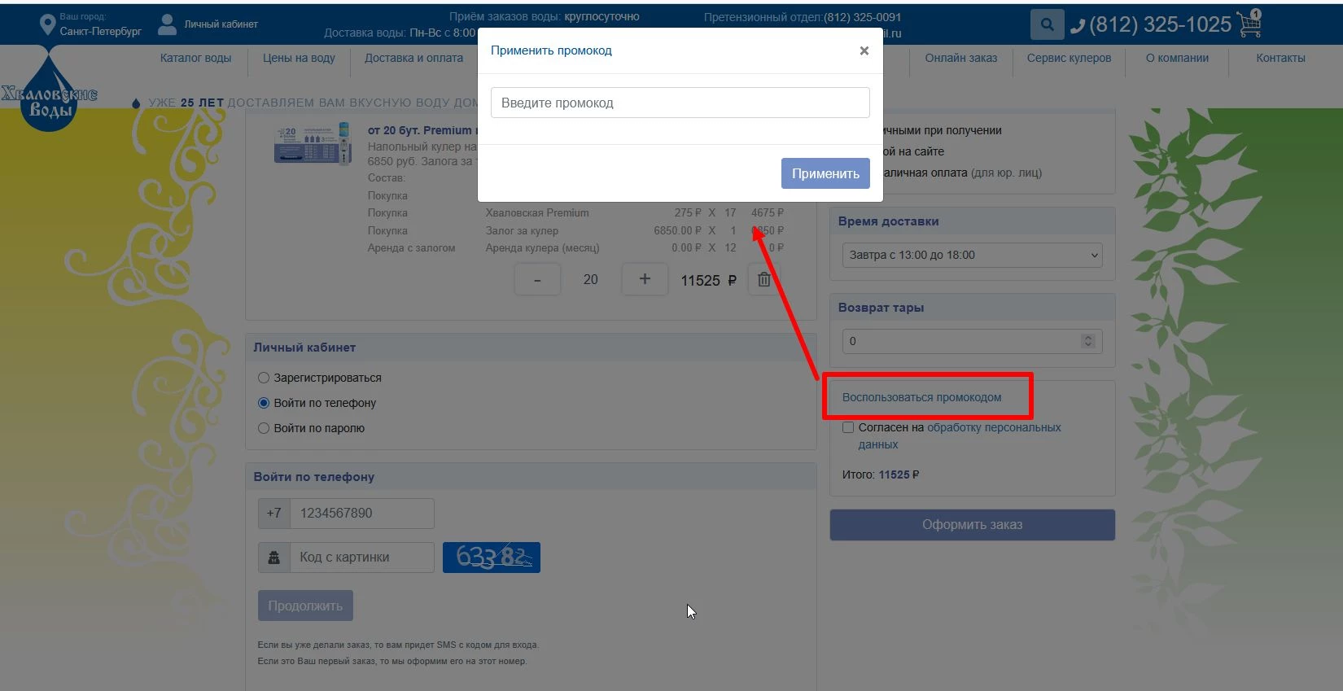Focus the Введите промокод input field

(x=680, y=103)
